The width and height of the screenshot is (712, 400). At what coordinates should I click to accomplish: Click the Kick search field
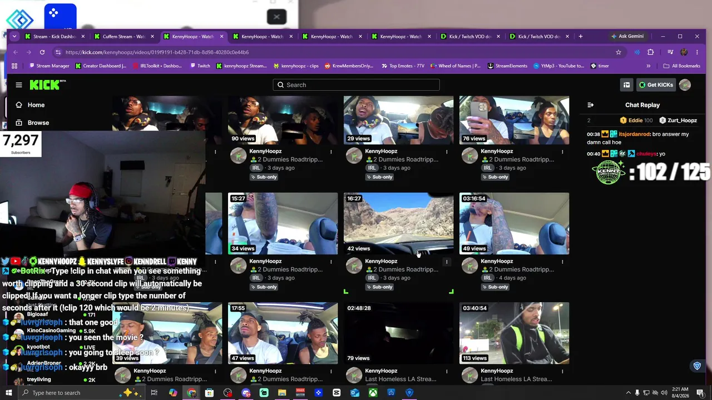tap(356, 85)
